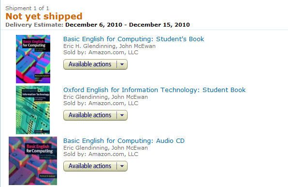This screenshot has width=288, height=187.
Task: Open the Basic English for Computing: Audio CD link
Action: (x=124, y=141)
